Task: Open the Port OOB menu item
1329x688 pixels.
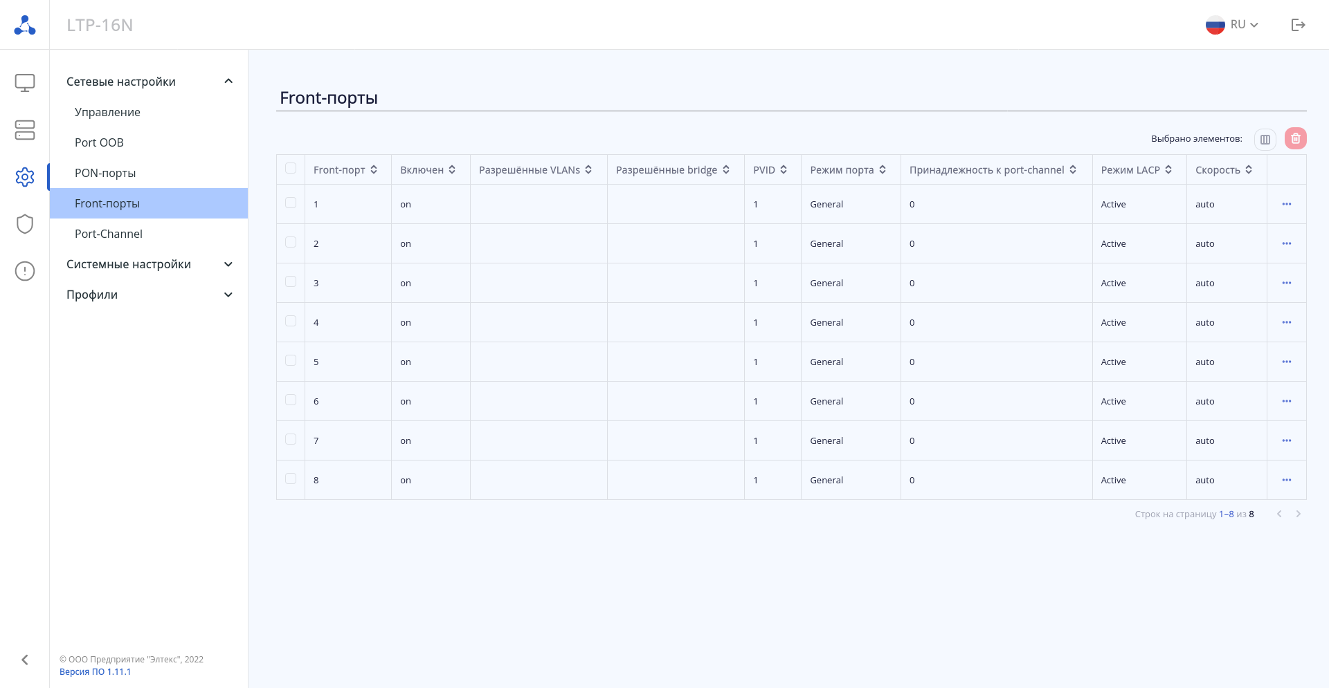Action: [x=149, y=142]
